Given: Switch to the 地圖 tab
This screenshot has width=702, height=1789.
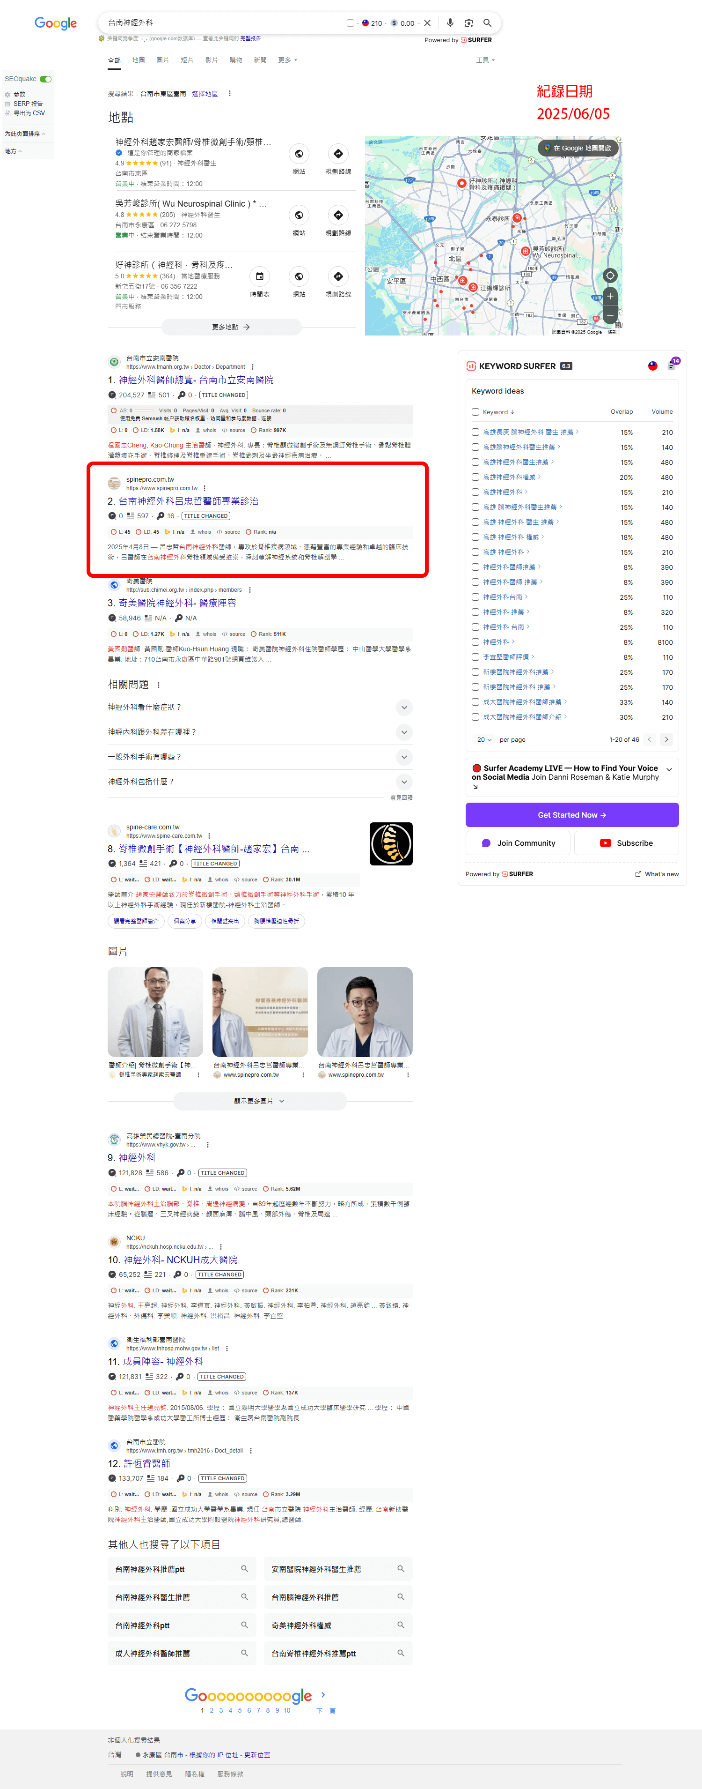Looking at the screenshot, I should (x=139, y=60).
